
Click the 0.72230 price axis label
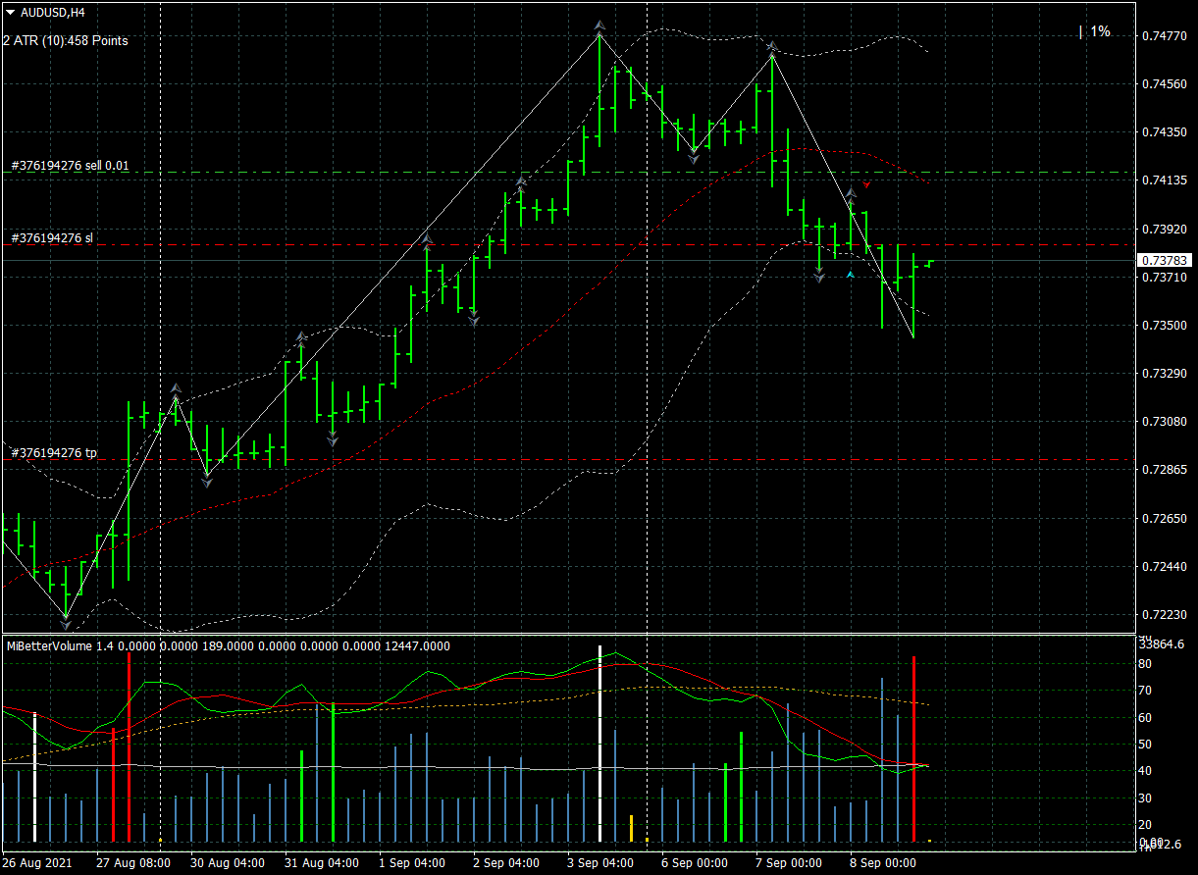pyautogui.click(x=1166, y=615)
